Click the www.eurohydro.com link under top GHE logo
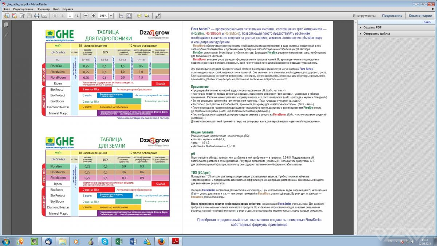Screen dimensions: 437x246 click(x=60, y=40)
